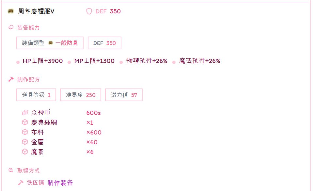Click the 一般防具 equipment type label

click(x=67, y=43)
